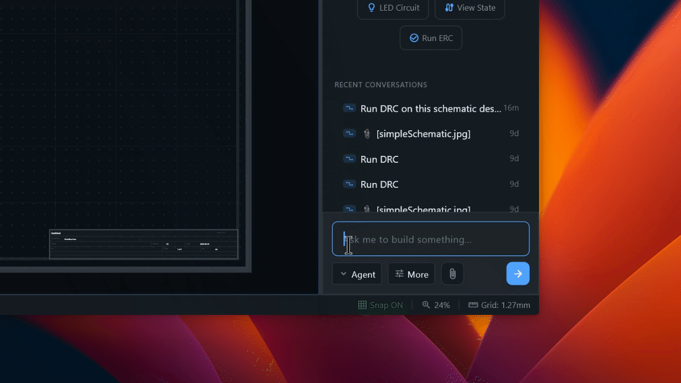Click the sliders icon on More button

click(400, 274)
